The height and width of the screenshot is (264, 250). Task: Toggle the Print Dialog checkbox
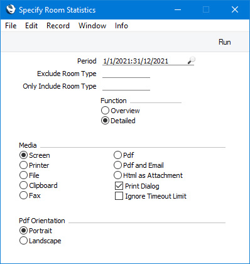point(119,186)
